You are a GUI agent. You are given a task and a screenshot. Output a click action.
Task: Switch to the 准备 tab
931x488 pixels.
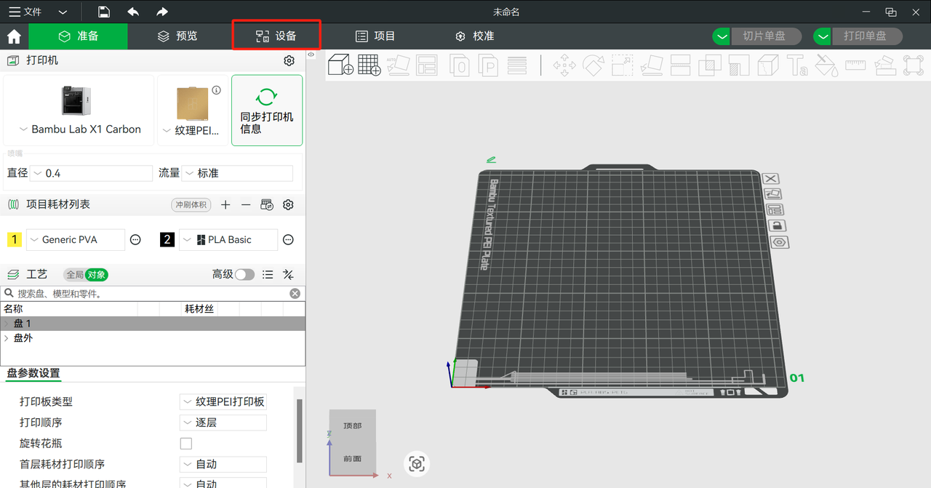[x=78, y=36]
